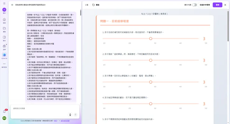Open the Templates sidebar icon
Screen dimensions: 230x124
click(4, 37)
